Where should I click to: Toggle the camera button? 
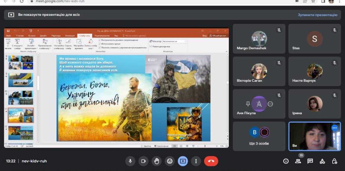pyautogui.click(x=143, y=161)
